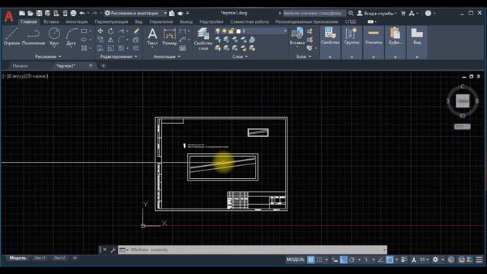The width and height of the screenshot is (487, 274).
Task: Click the МОДЕЛЬ status bar button
Action: click(x=295, y=260)
